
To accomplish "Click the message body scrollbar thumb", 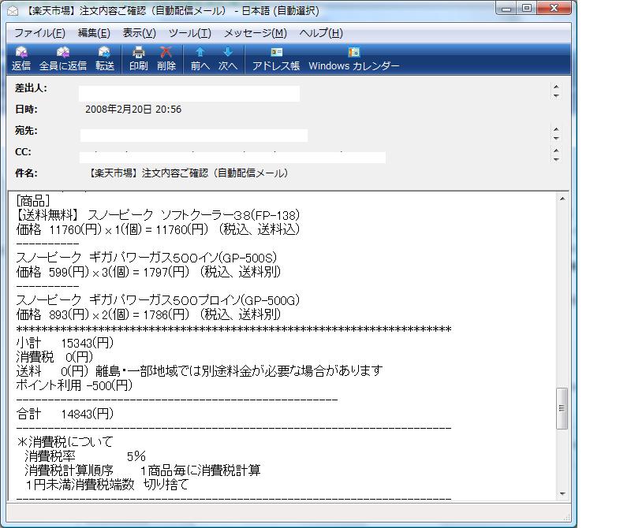I will 562,408.
